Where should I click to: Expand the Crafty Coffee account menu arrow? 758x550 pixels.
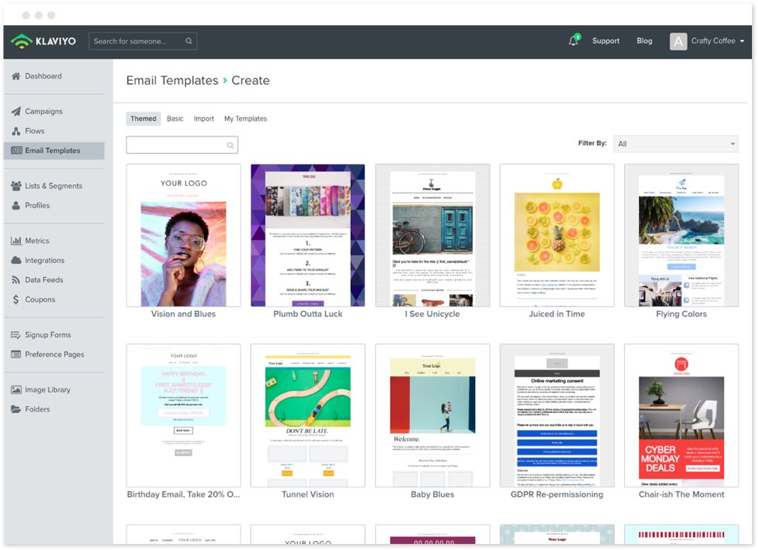pyautogui.click(x=742, y=41)
